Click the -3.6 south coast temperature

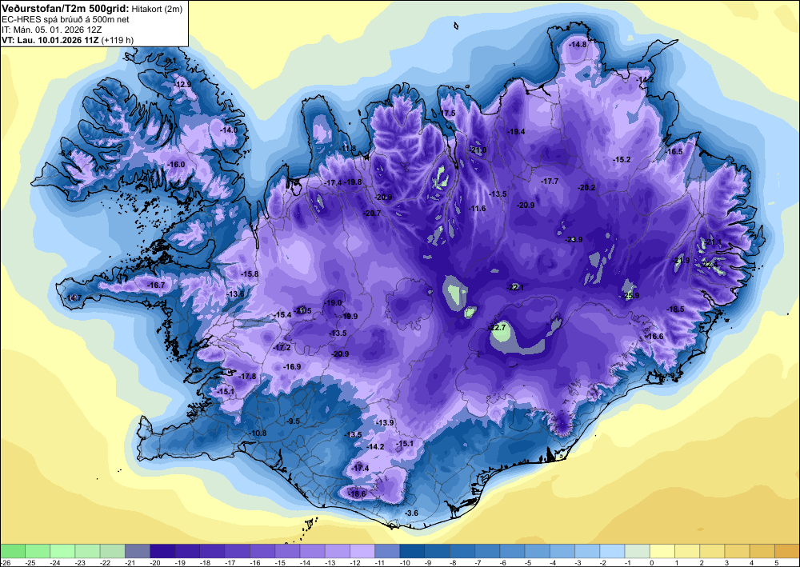click(411, 513)
